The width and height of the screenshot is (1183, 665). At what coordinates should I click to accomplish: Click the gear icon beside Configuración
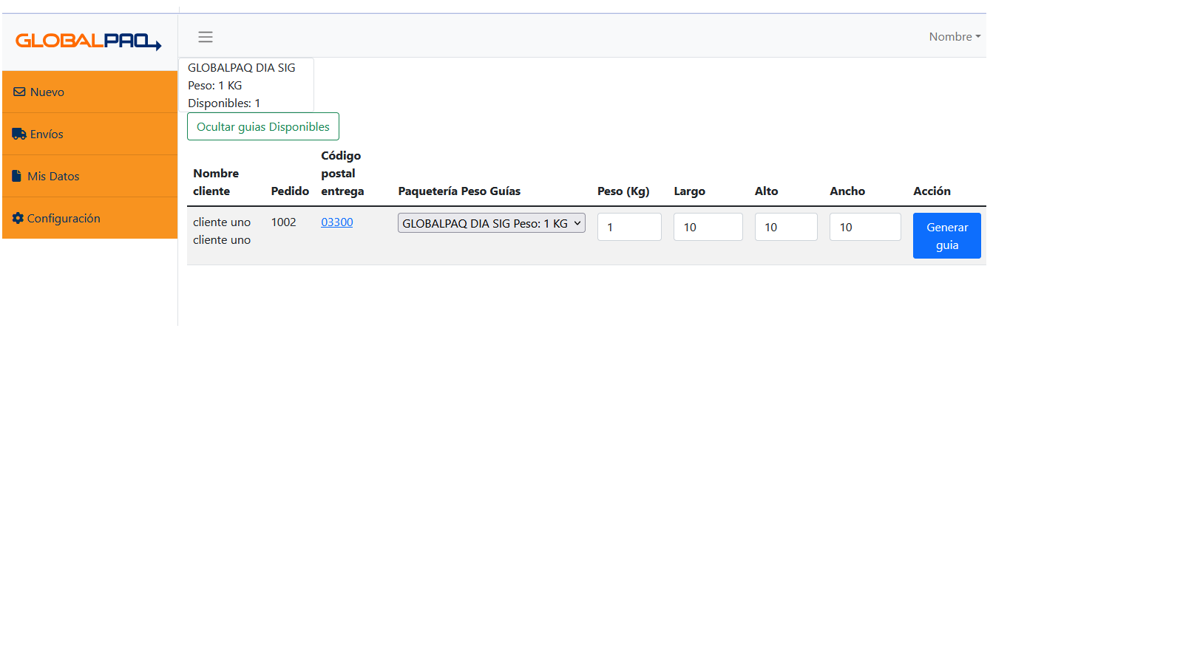click(18, 219)
